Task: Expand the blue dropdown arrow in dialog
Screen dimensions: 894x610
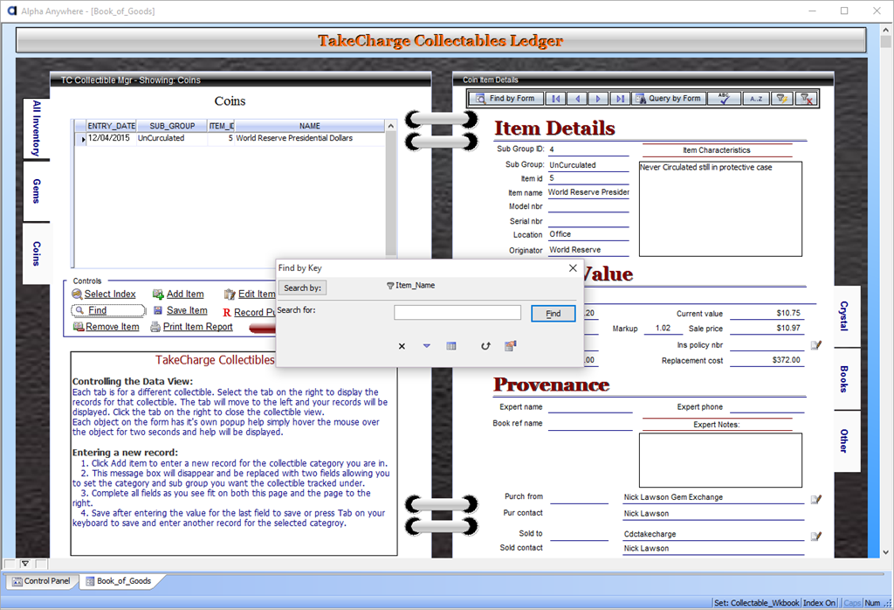Action: (427, 346)
